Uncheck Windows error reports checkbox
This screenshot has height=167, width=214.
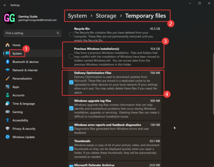click(71, 128)
